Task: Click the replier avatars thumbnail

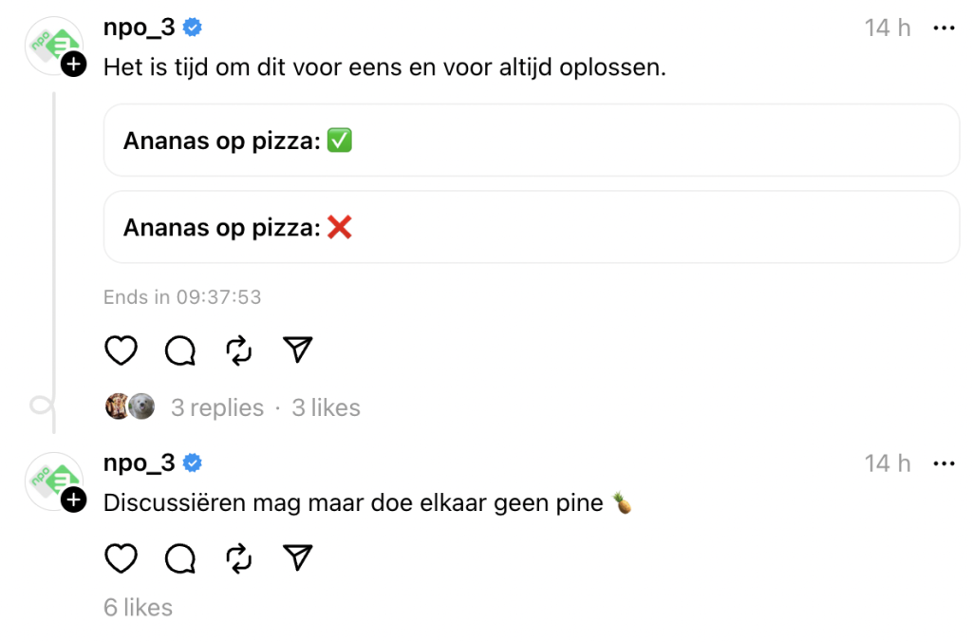Action: pyautogui.click(x=129, y=406)
